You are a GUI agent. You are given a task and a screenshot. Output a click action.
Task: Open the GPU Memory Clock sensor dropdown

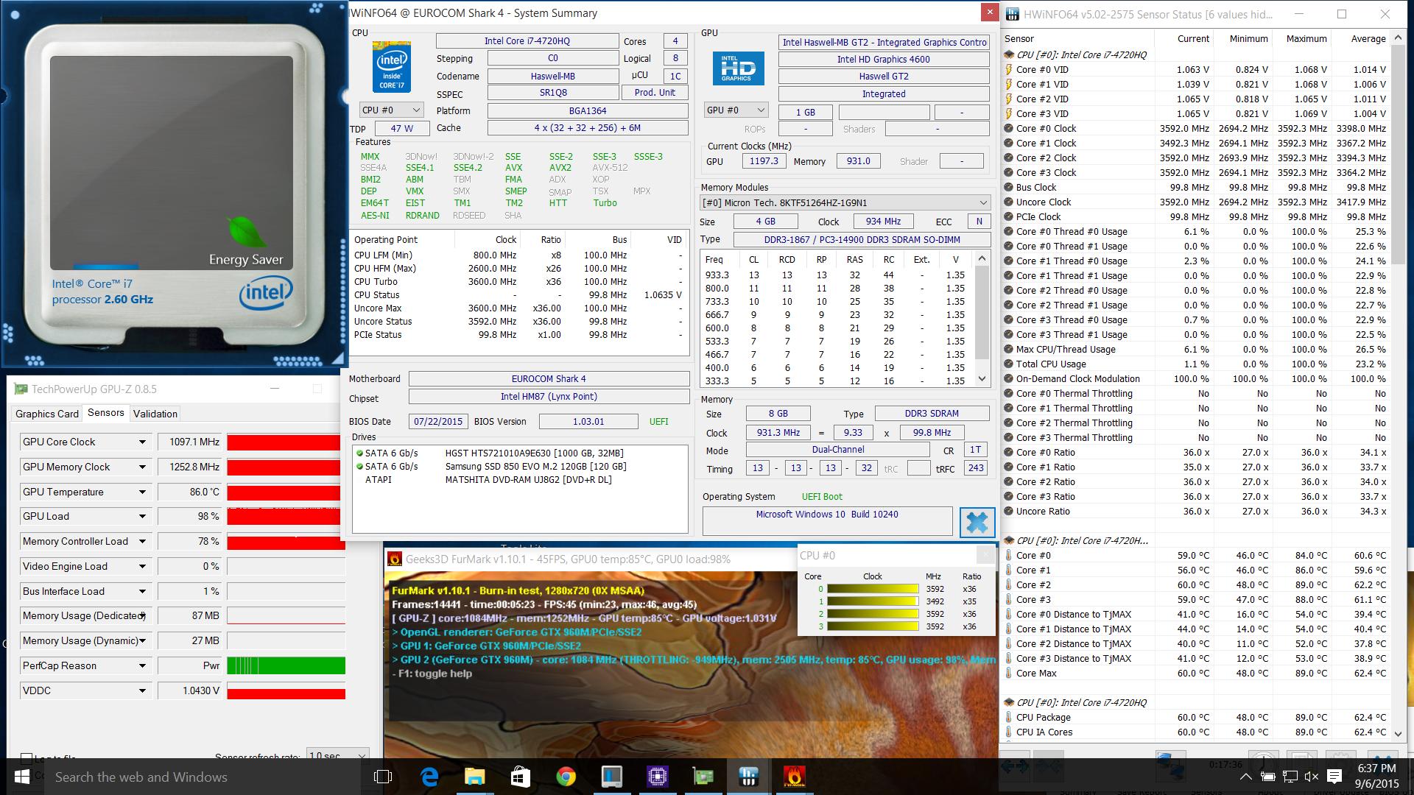point(142,467)
